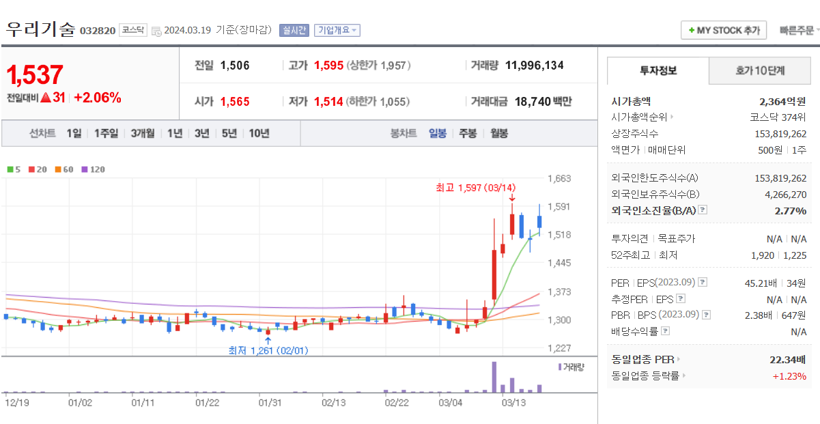This screenshot has width=820, height=424.
Task: Click the 액면가 value 500원 | 1주
Action: tap(783, 150)
